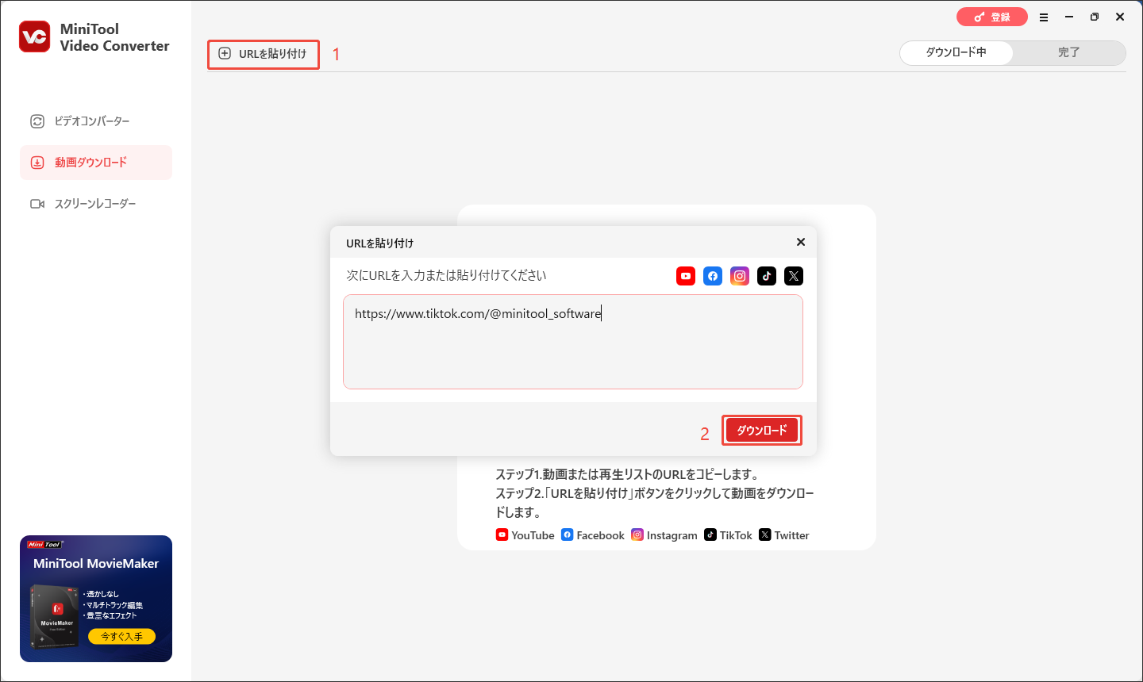1143x682 pixels.
Task: Minimize the MiniTool window
Action: (1069, 17)
